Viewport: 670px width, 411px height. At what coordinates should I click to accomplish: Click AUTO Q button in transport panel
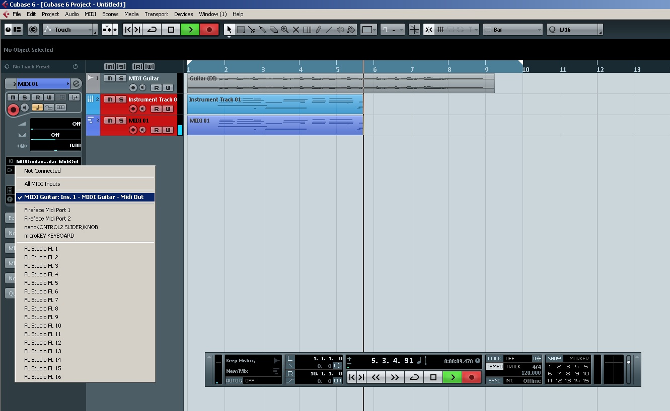pyautogui.click(x=234, y=381)
